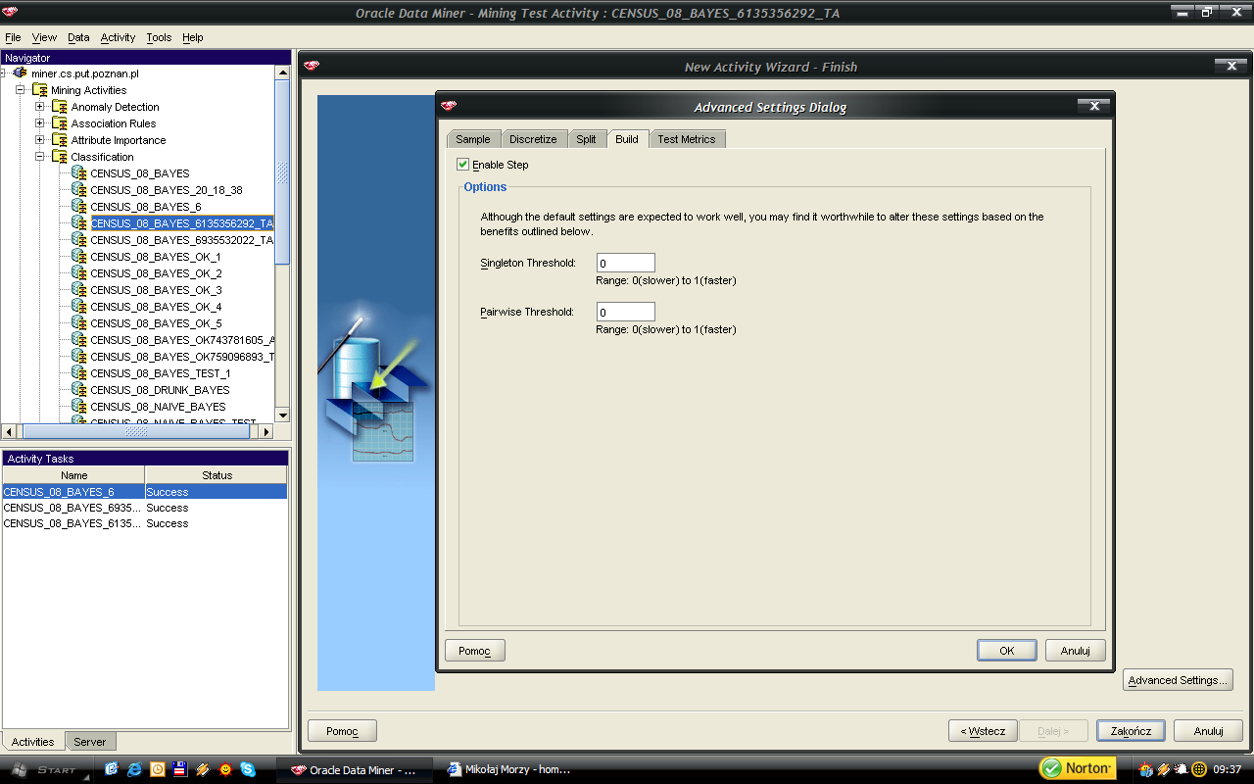This screenshot has height=784, width=1254.
Task: Expand the Attribute Importance tree node
Action: coord(40,140)
